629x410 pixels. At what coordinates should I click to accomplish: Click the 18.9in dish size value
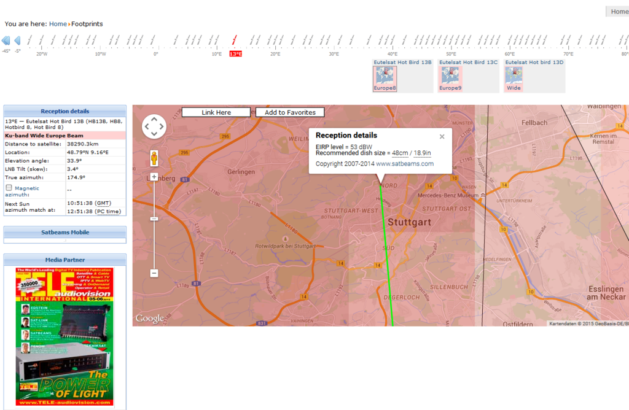click(422, 153)
